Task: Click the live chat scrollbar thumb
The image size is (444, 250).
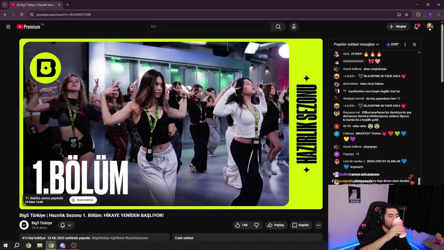Action: click(419, 181)
